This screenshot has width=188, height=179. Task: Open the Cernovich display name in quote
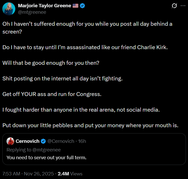[x=27, y=141]
